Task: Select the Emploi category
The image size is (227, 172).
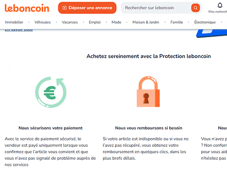Action: (95, 22)
